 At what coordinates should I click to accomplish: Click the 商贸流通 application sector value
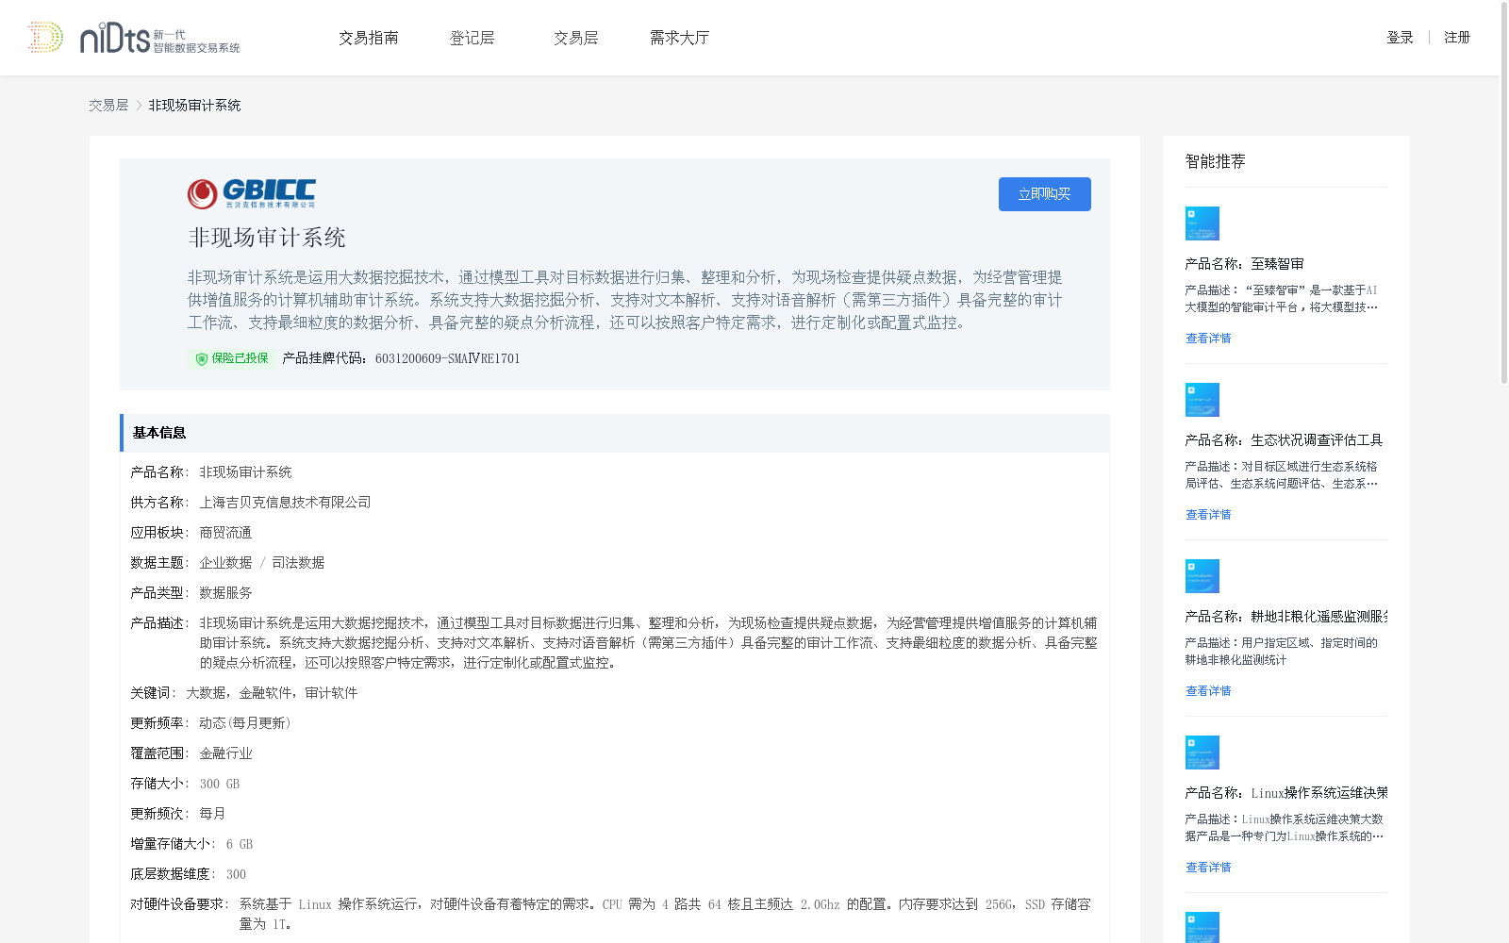click(225, 533)
